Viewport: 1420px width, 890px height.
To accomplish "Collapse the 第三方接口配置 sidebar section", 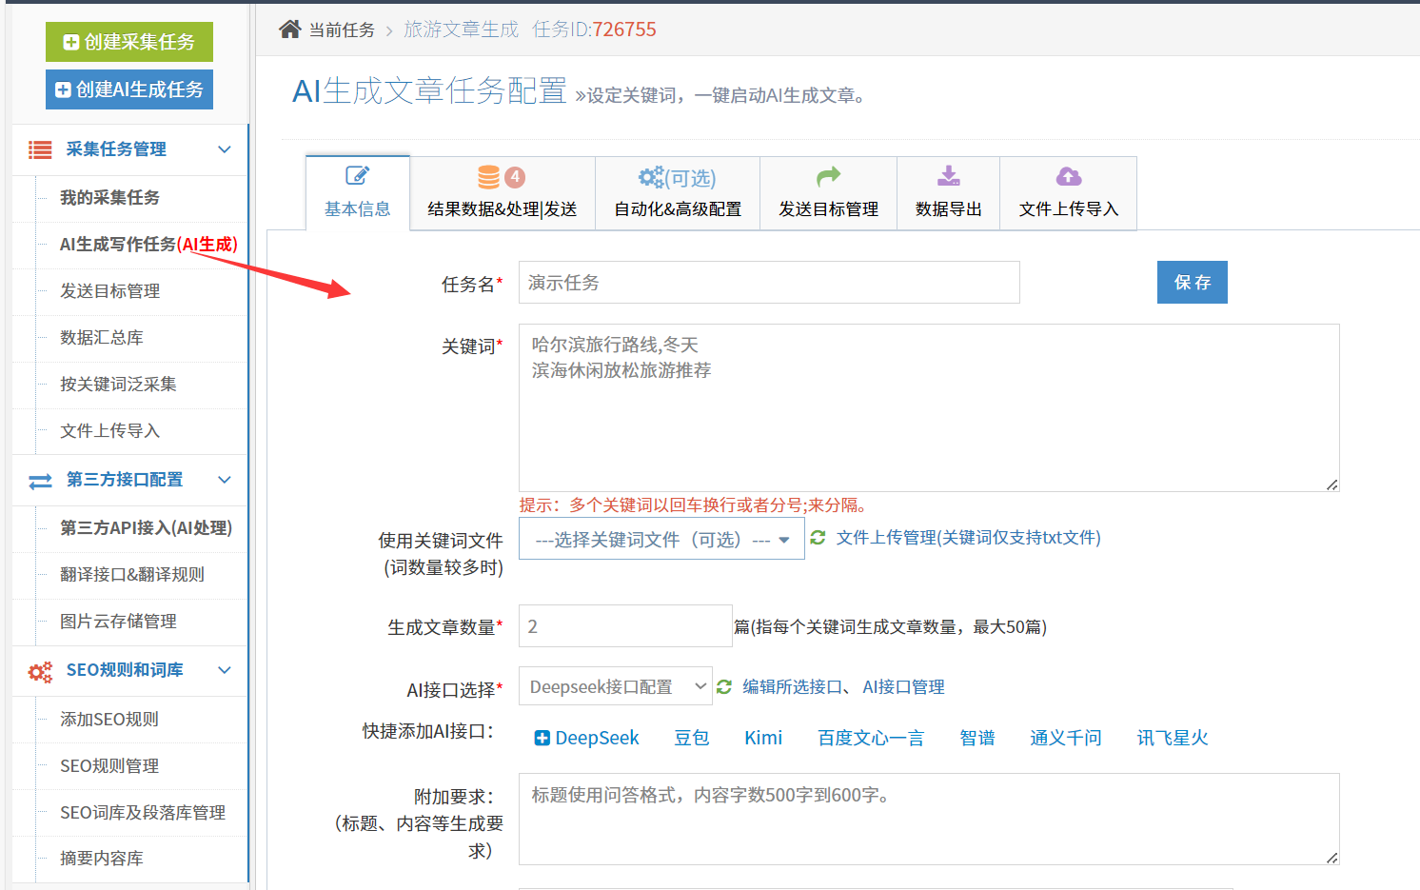I will [225, 480].
